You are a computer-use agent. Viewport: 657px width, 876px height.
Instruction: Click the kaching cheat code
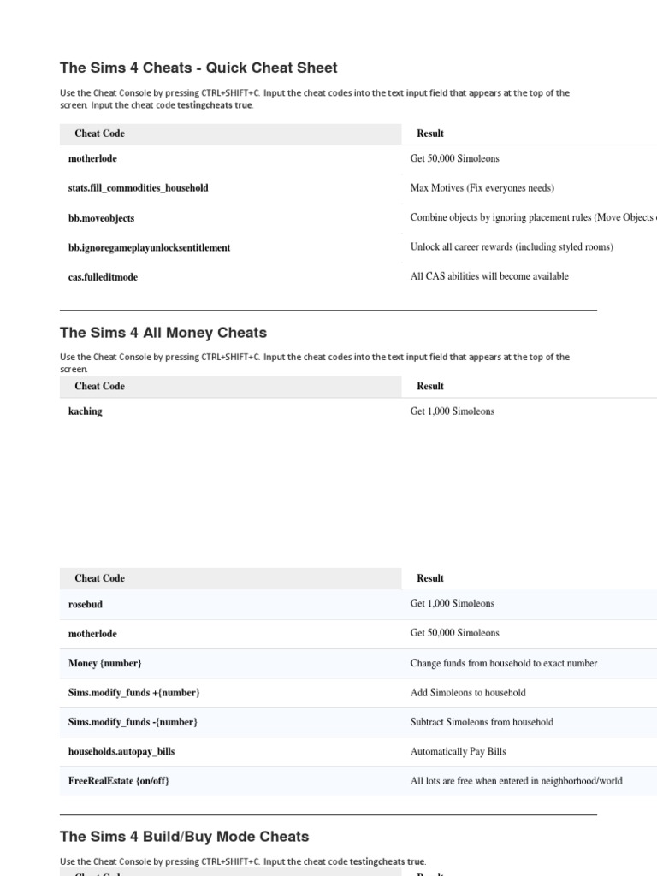pyautogui.click(x=85, y=411)
